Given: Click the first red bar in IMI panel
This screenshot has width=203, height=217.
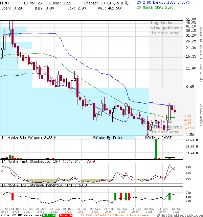Looking at the screenshot, I should (x=13, y=197).
